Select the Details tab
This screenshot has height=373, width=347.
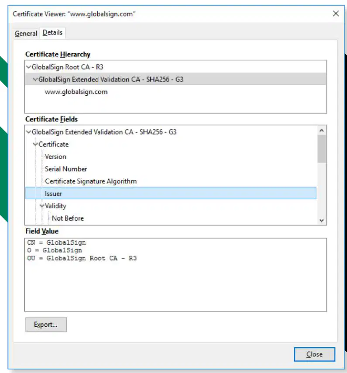[x=52, y=33]
